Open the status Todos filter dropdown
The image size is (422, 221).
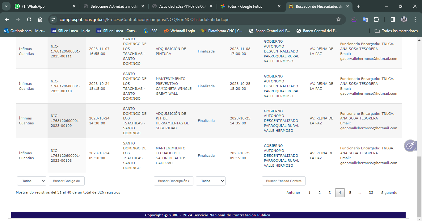[x=210, y=181]
